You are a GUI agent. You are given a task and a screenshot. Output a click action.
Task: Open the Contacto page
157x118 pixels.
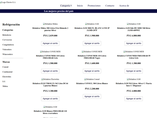tap(110, 6)
